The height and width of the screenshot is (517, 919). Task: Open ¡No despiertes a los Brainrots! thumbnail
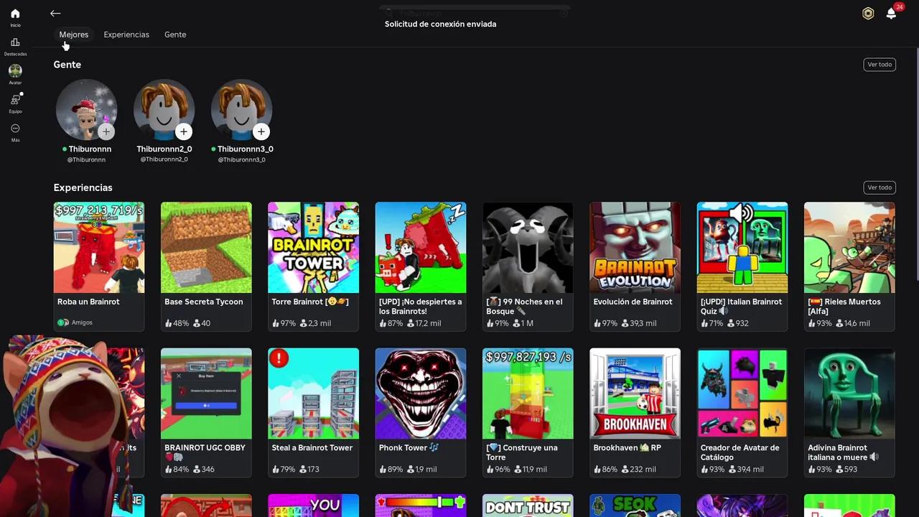(421, 247)
